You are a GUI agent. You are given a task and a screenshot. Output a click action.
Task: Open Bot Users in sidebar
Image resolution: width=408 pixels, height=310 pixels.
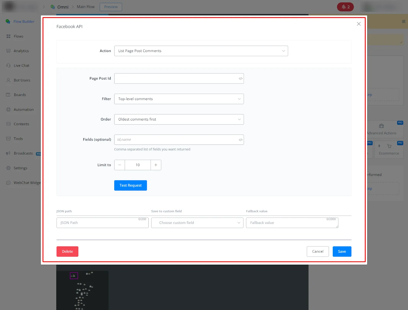tap(22, 80)
